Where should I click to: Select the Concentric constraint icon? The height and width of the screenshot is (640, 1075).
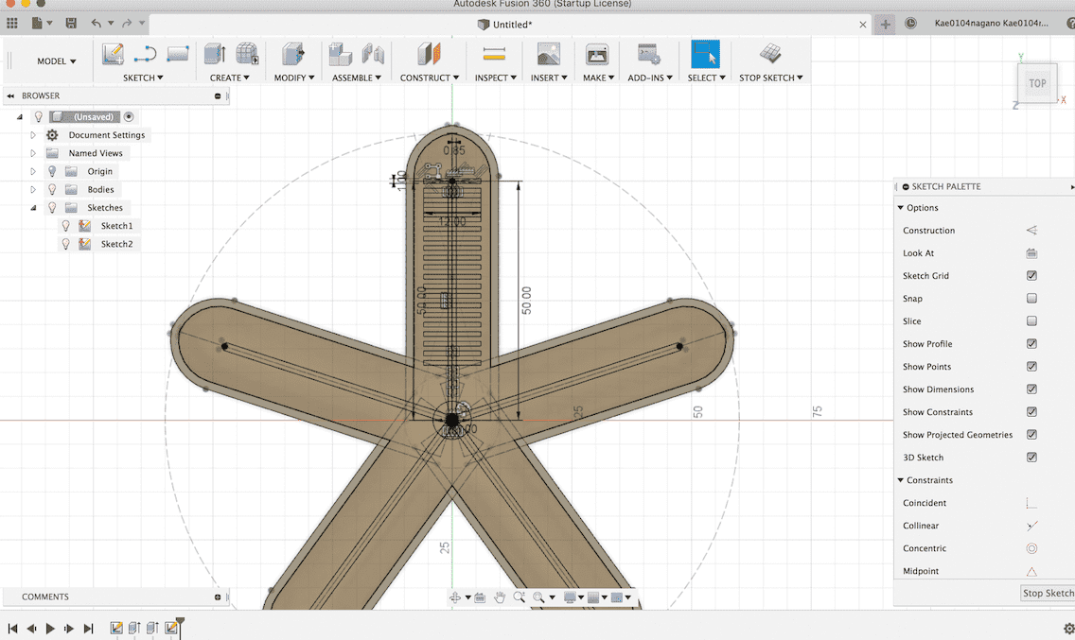coord(1031,548)
